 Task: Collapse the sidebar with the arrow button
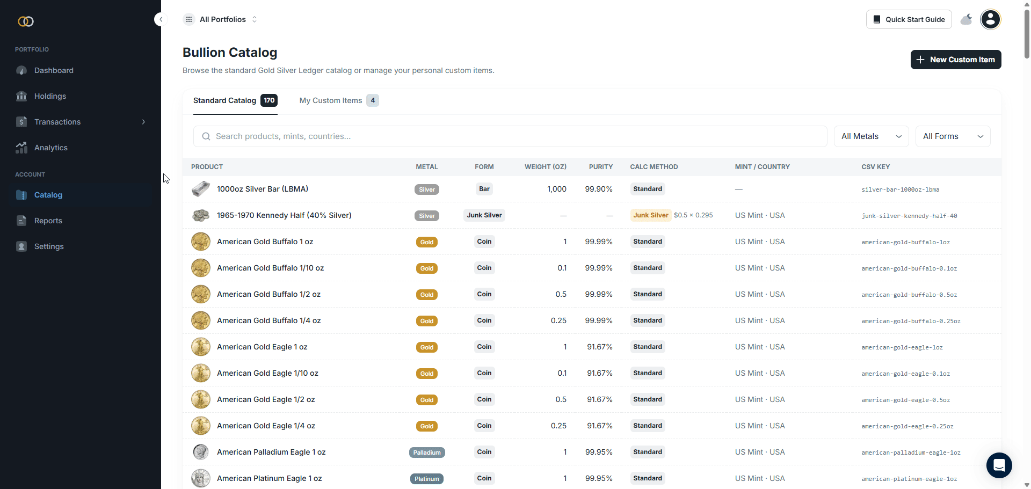[x=161, y=19]
